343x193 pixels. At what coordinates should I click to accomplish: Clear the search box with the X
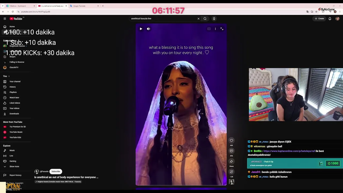199,18
